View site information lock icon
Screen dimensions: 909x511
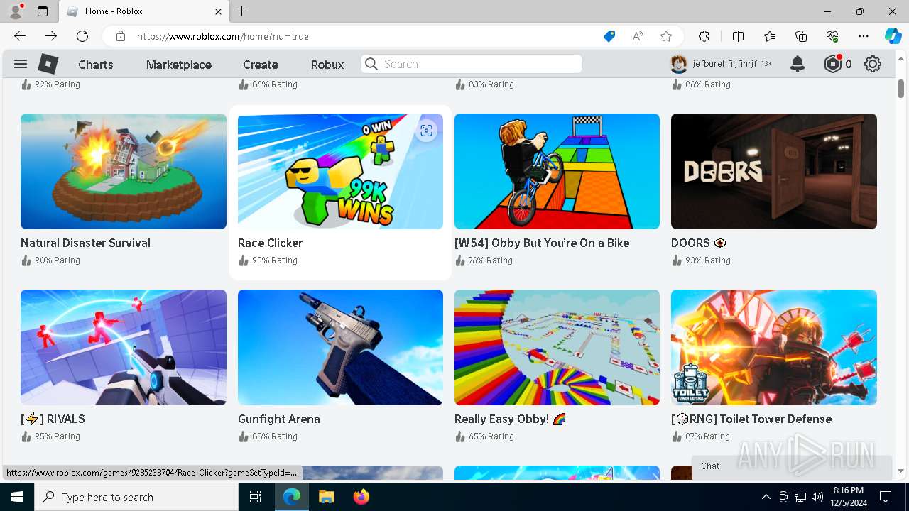pyautogui.click(x=121, y=36)
